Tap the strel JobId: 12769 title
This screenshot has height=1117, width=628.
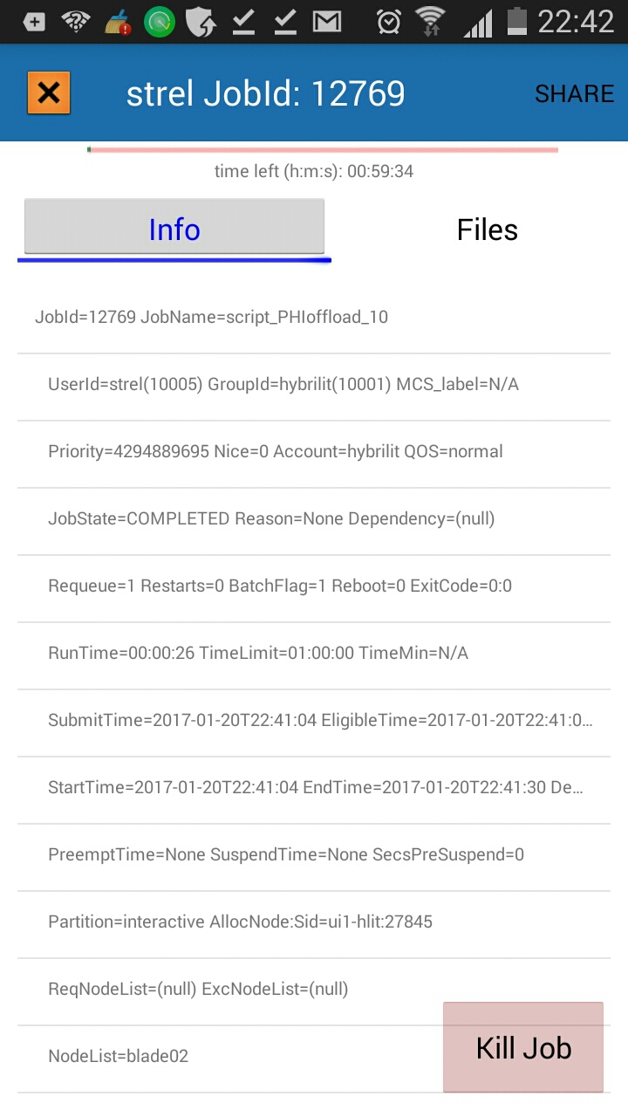click(x=266, y=93)
